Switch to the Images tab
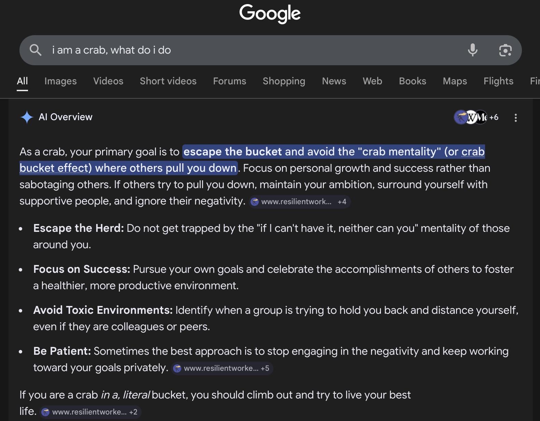 (60, 81)
